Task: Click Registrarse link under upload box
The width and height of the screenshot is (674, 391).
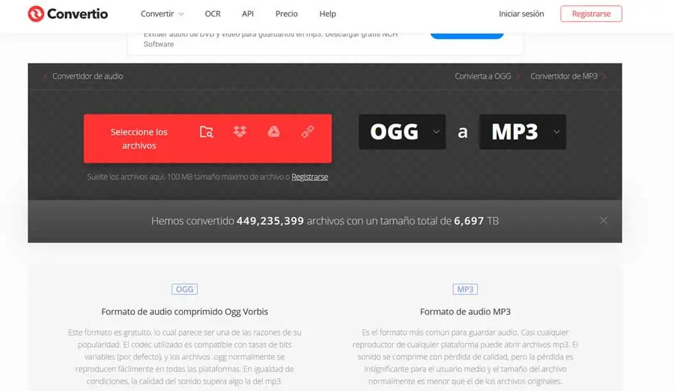Action: pos(309,177)
